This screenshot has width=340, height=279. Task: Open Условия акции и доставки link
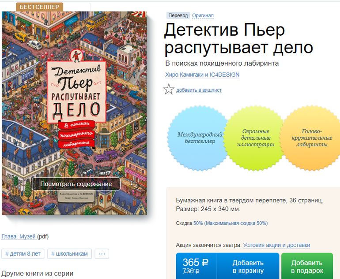click(x=276, y=245)
